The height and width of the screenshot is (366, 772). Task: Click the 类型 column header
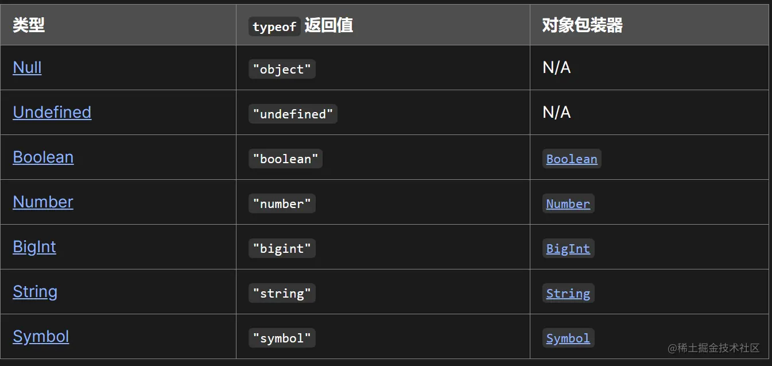(29, 25)
